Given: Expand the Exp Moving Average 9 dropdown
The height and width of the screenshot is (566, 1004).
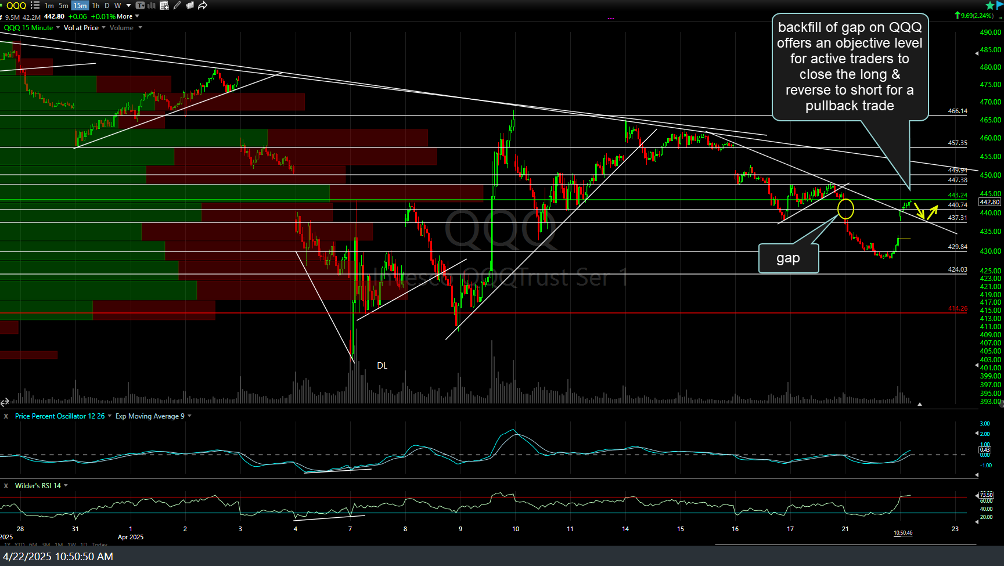Looking at the screenshot, I should click(x=189, y=416).
